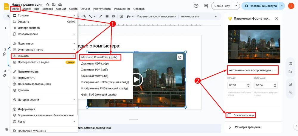Close the 'Параметры форматирования' panel
The width and height of the screenshot is (298, 136).
277,18
